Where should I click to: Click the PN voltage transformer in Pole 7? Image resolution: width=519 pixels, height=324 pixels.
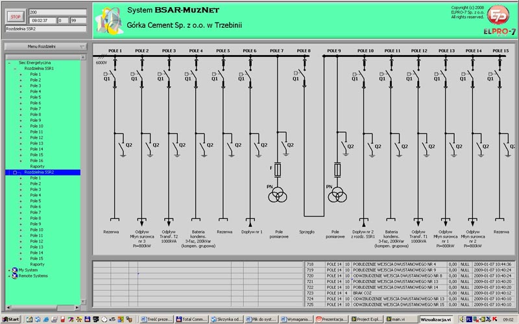[x=278, y=194]
